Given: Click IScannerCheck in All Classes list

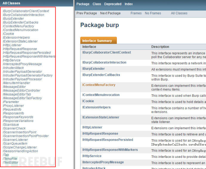Looking at the screenshot, I should point(14,129).
